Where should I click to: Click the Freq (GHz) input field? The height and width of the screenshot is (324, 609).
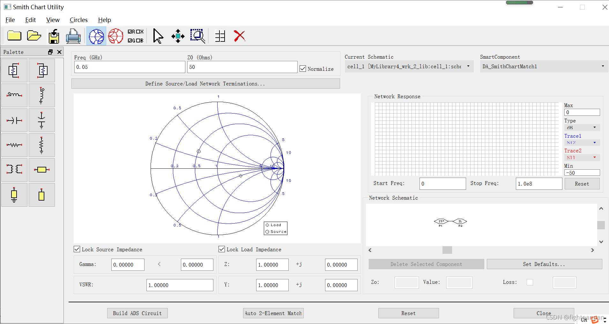click(130, 67)
